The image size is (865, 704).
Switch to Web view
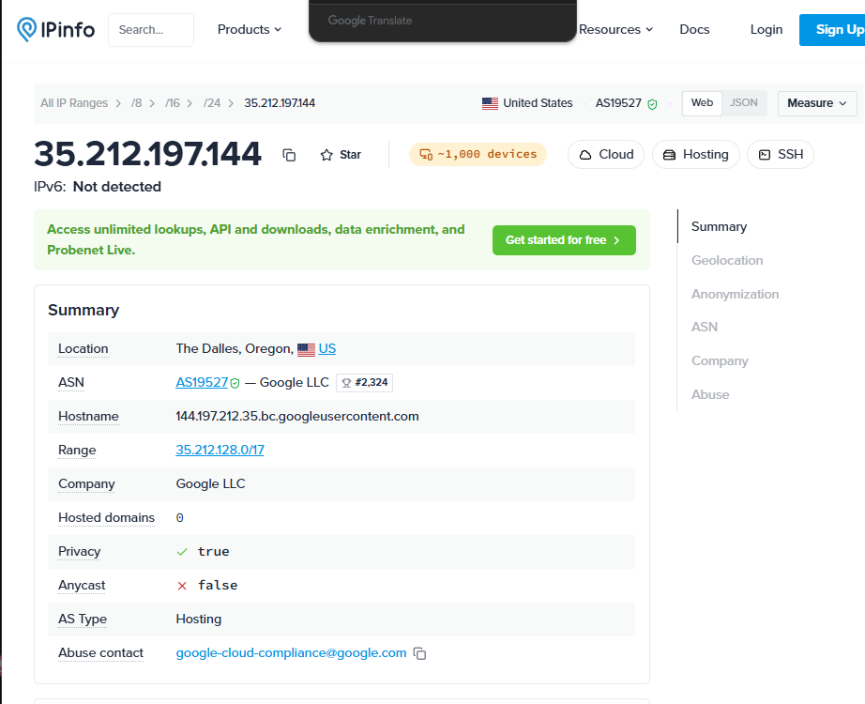[x=702, y=103]
